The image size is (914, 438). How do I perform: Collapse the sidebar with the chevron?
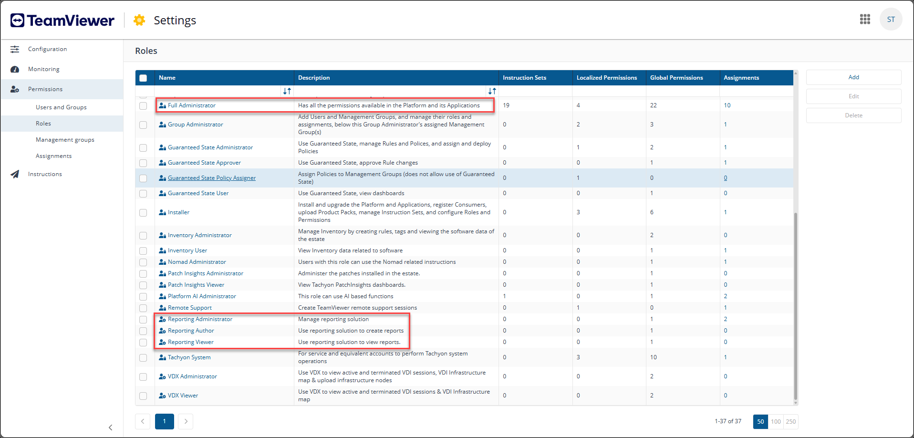pos(110,428)
